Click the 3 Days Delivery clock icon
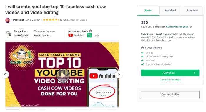 click(142, 48)
